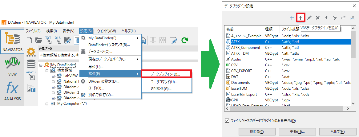Select DataFinderインスタンス(R)... menu item
Viewport: 359px width, 137px height.
pos(110,45)
